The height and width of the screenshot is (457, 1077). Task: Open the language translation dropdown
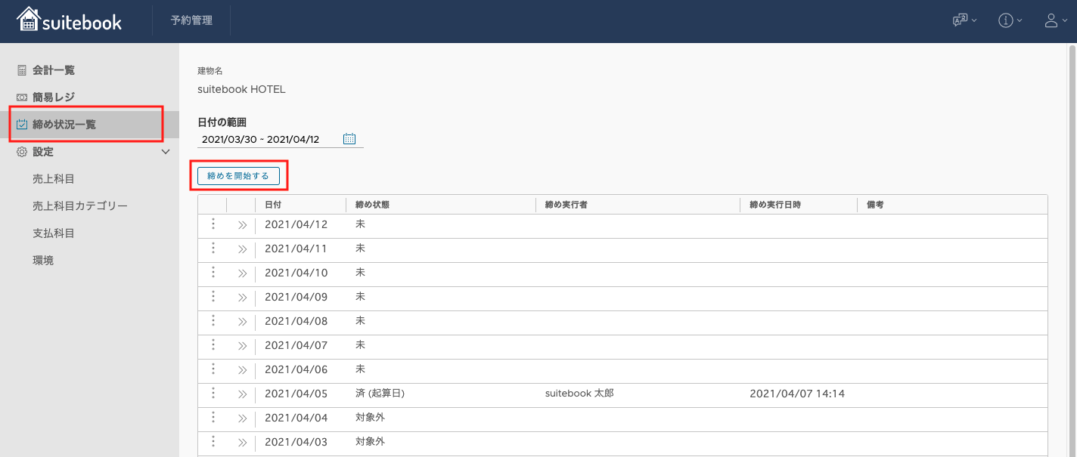964,20
